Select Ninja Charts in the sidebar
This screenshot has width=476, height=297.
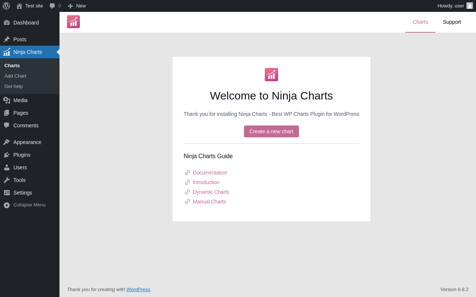(x=30, y=52)
